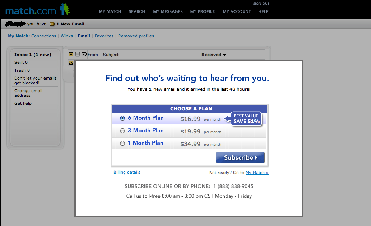Select the 6 Month Plan radio button
This screenshot has width=371, height=226.
(x=122, y=118)
